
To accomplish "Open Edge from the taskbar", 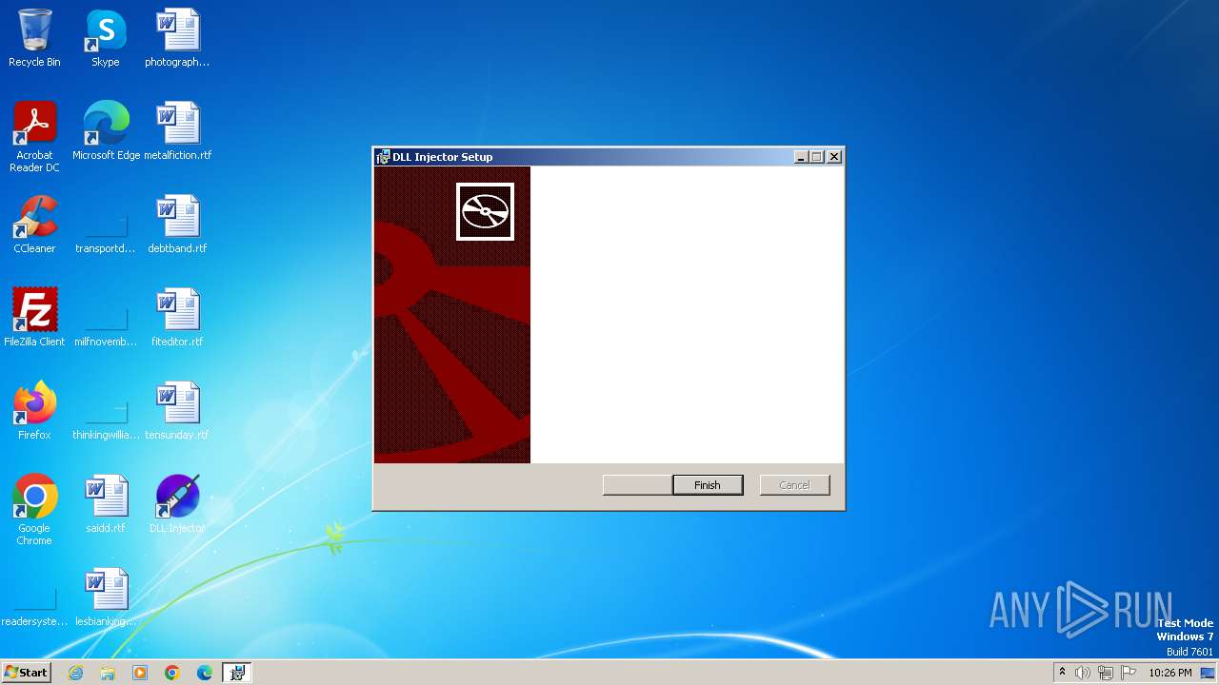I will 205,673.
